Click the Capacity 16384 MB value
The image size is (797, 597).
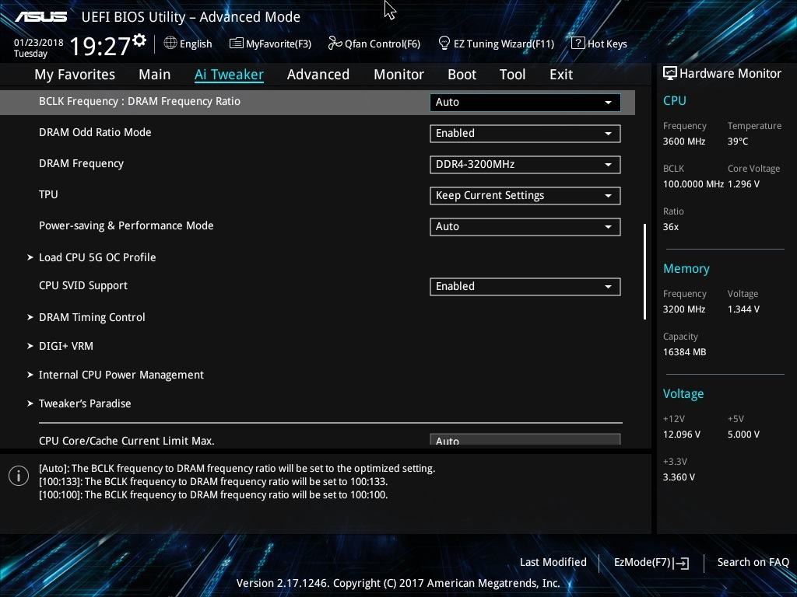point(685,352)
